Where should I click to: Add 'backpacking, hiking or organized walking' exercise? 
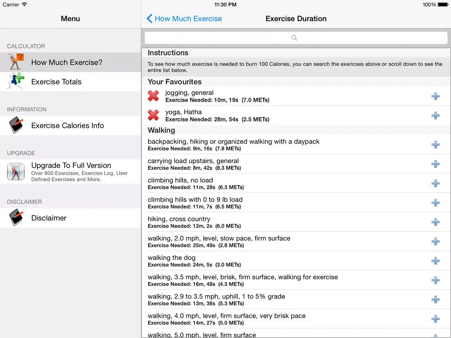click(436, 144)
